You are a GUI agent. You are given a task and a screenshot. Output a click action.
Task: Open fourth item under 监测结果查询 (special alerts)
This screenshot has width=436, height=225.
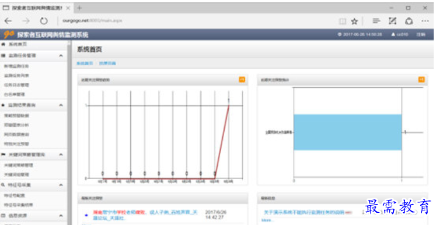[x=16, y=144]
